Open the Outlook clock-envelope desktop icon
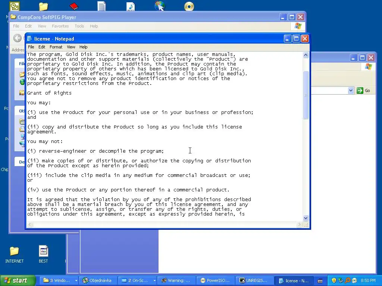This screenshot has width=382, height=286. tap(15, 6)
